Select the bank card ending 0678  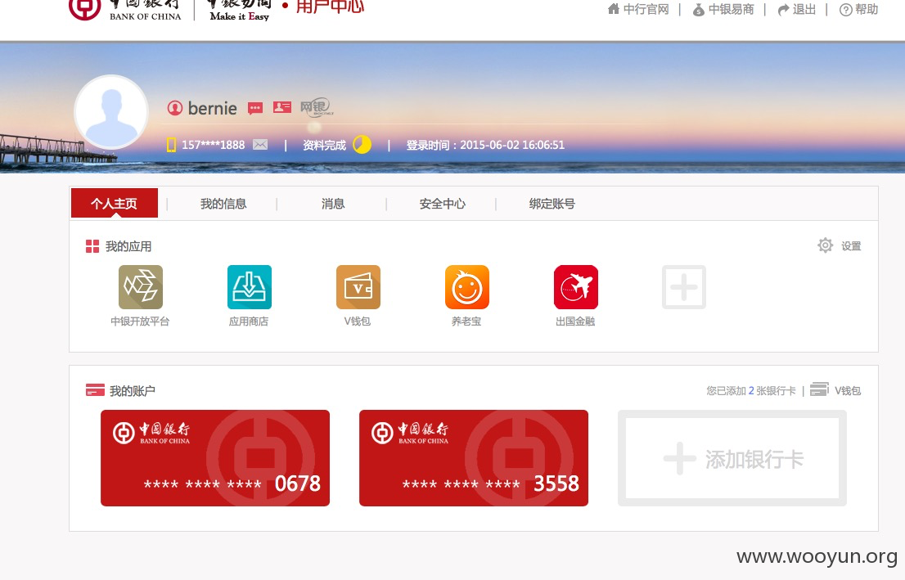coord(215,458)
